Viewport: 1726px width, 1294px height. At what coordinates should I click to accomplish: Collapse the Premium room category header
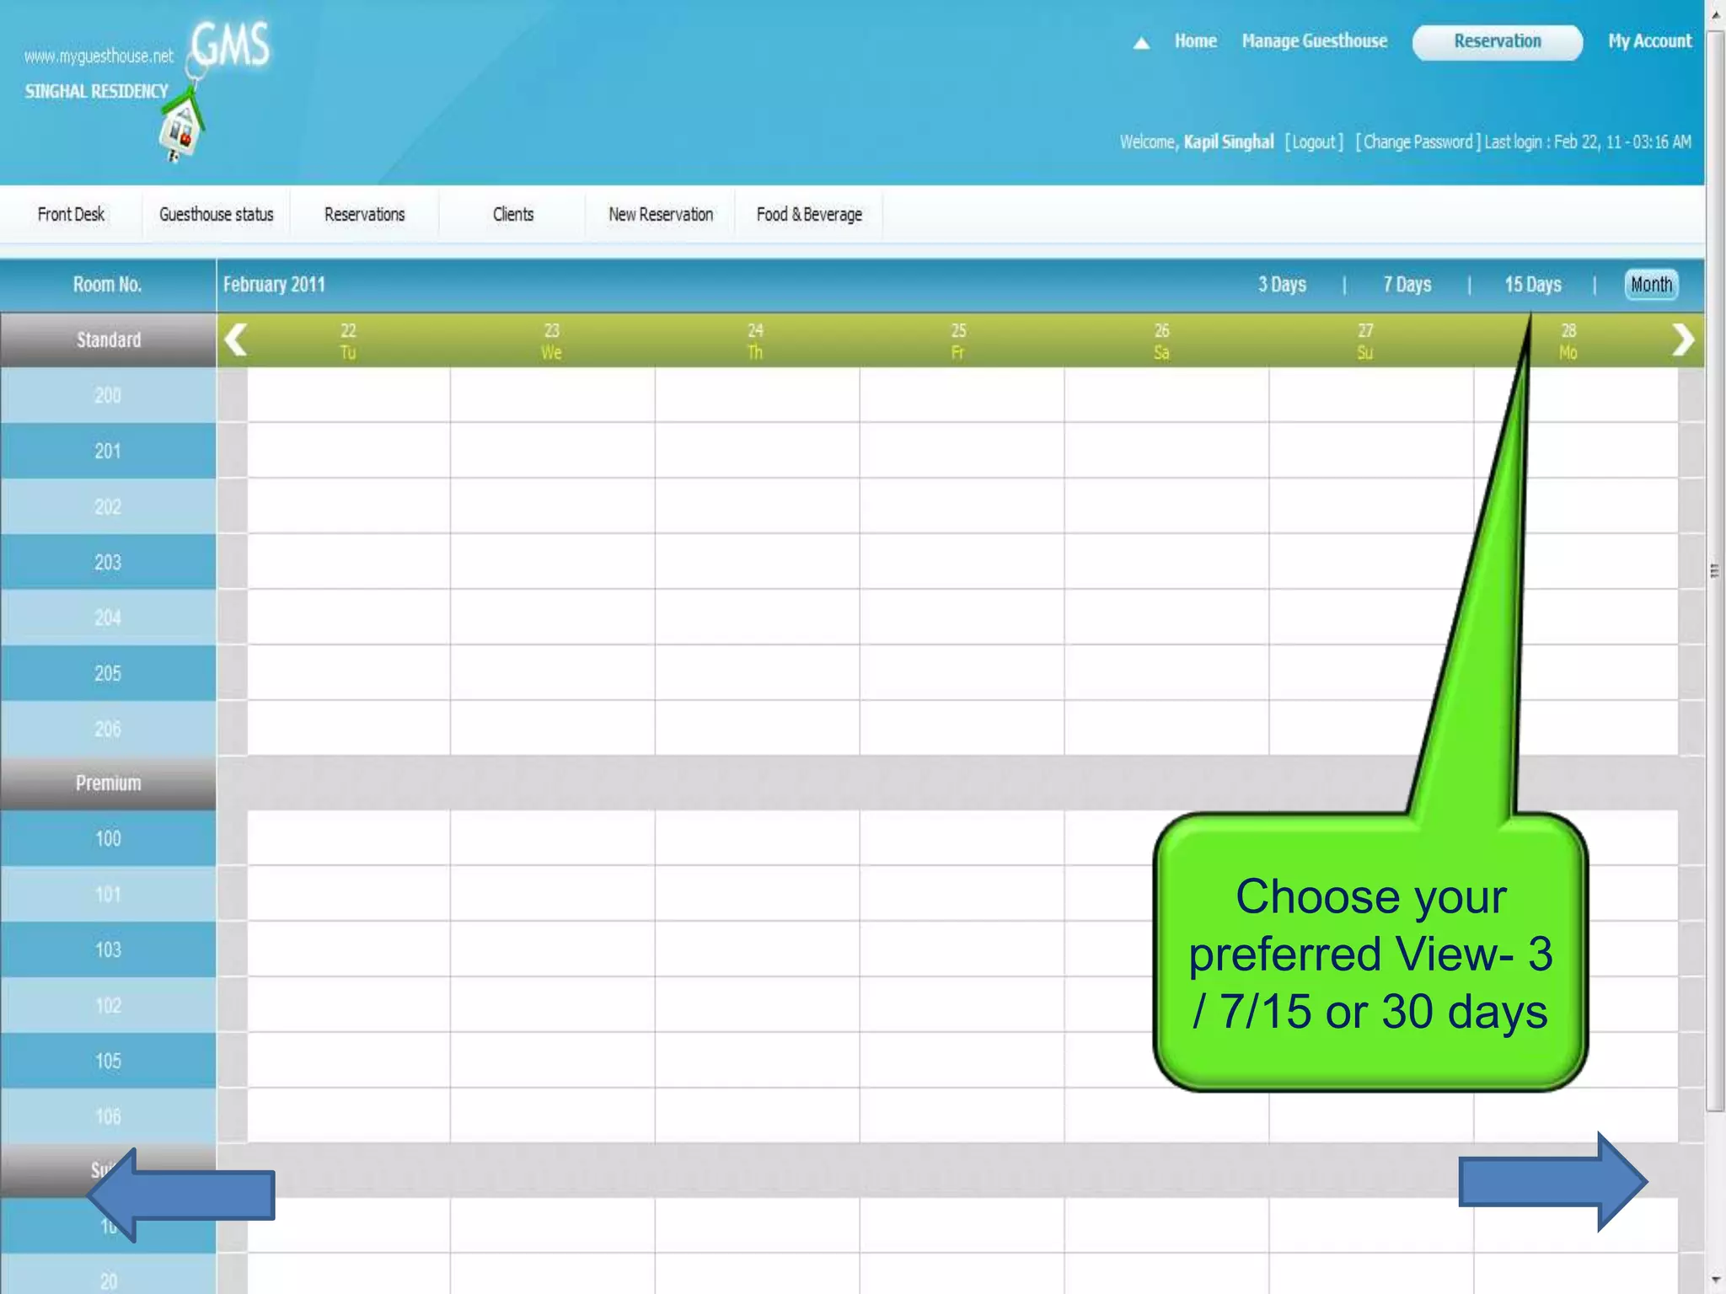(x=108, y=783)
